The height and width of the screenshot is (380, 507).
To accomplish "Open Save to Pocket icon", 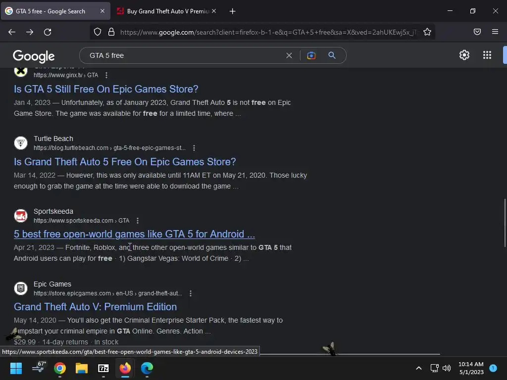I will pos(477,32).
